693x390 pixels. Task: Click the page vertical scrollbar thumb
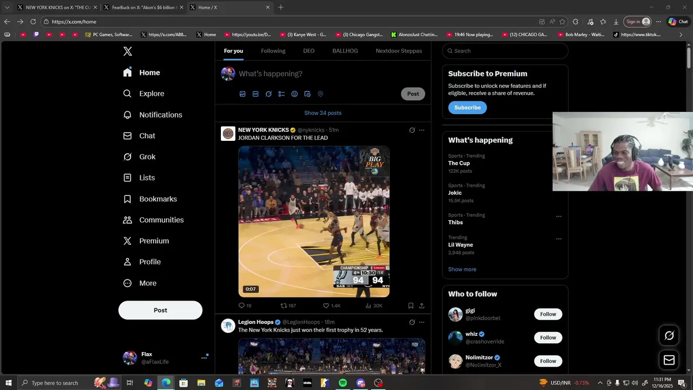coord(689,58)
